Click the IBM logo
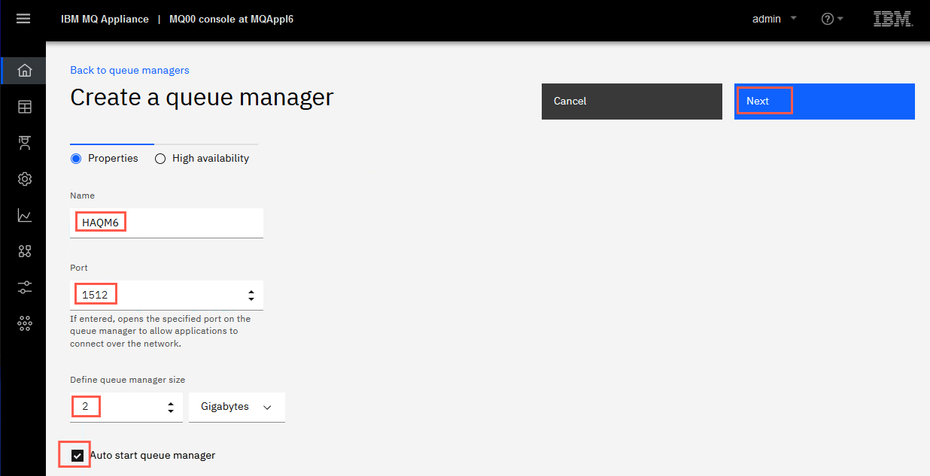Viewport: 930px width, 476px height. click(893, 19)
